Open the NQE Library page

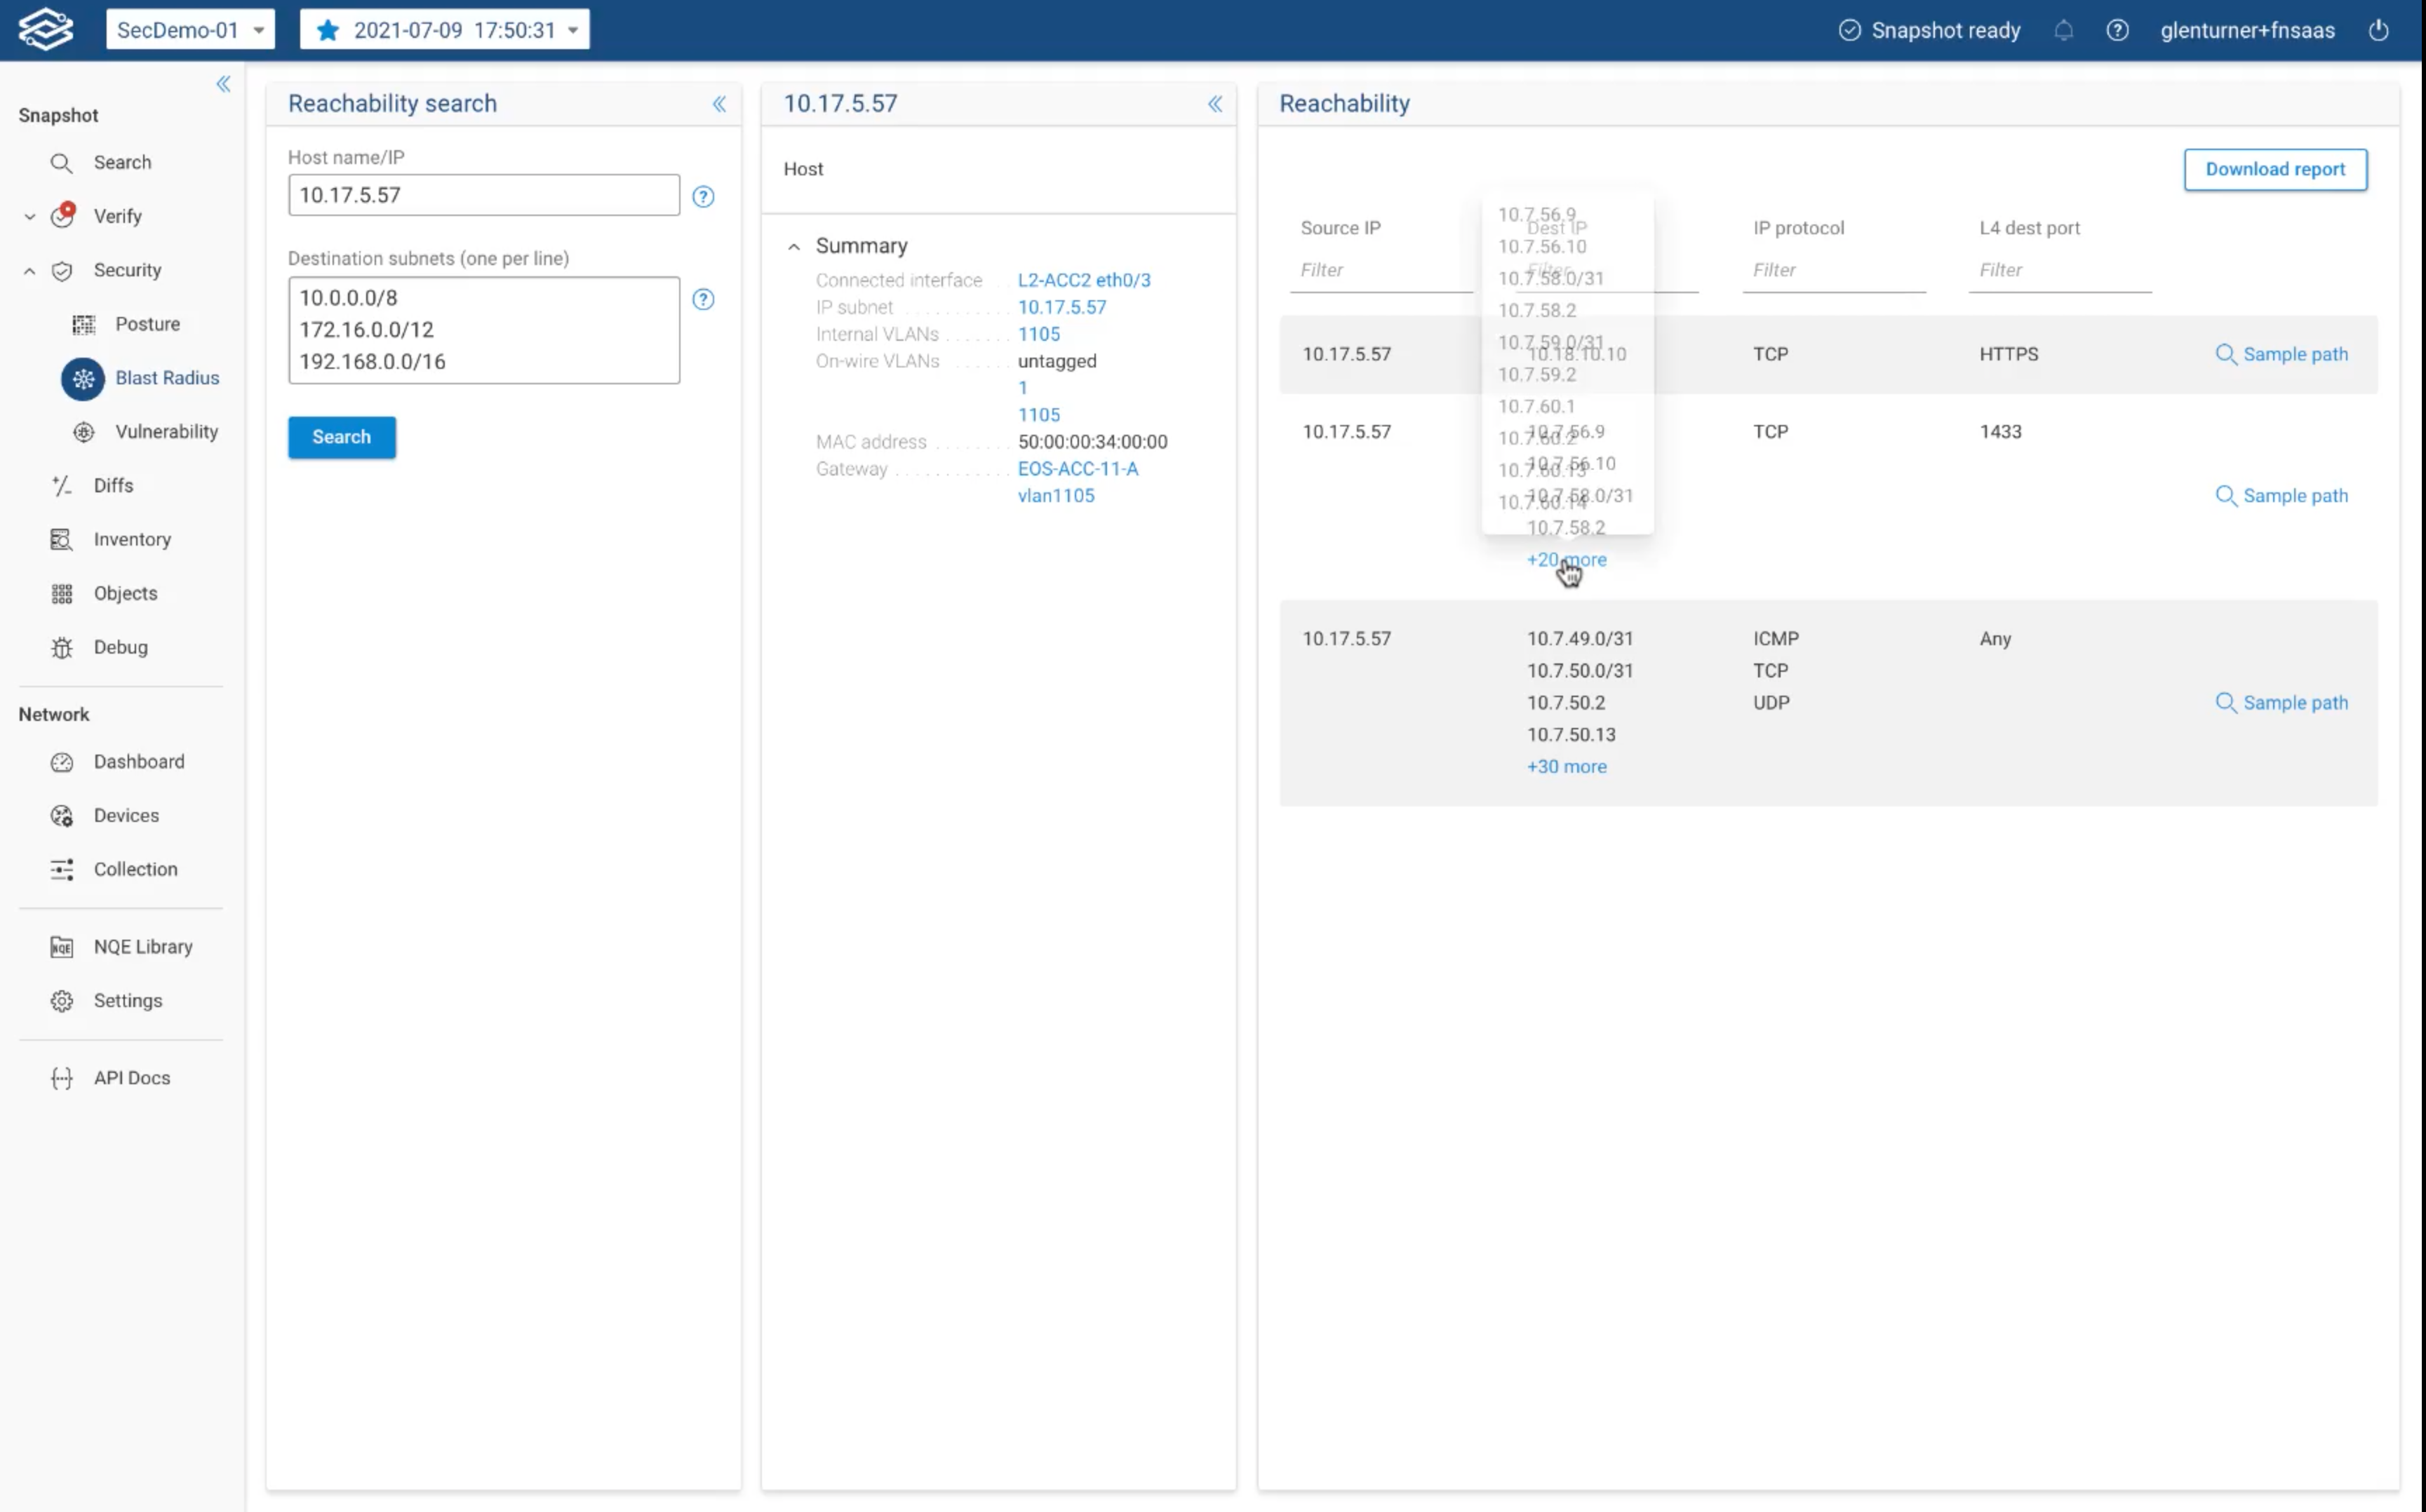pyautogui.click(x=142, y=946)
